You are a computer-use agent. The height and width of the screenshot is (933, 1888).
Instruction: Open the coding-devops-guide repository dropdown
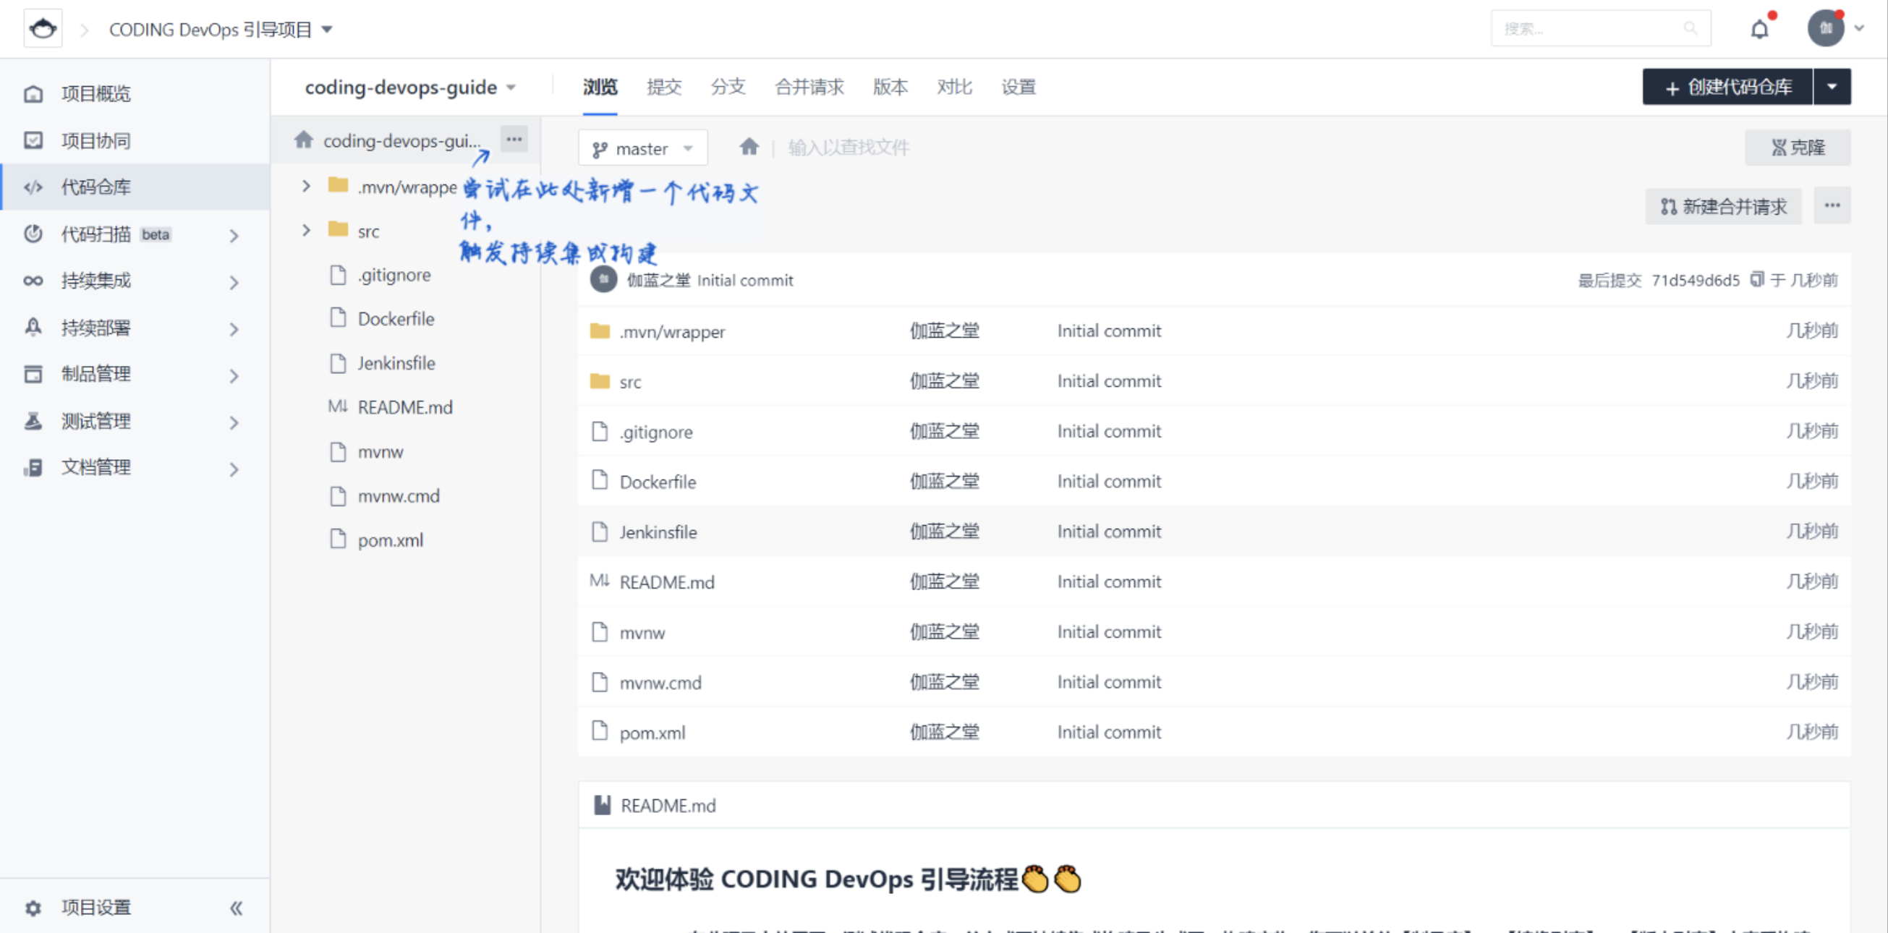tap(511, 88)
